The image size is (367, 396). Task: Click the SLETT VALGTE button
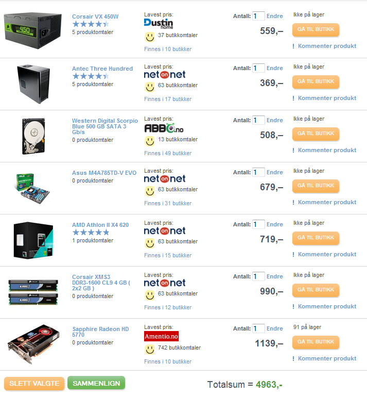click(x=34, y=384)
